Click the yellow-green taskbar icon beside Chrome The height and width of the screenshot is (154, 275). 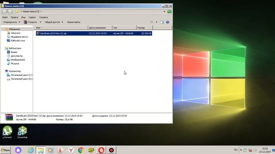pos(91,150)
